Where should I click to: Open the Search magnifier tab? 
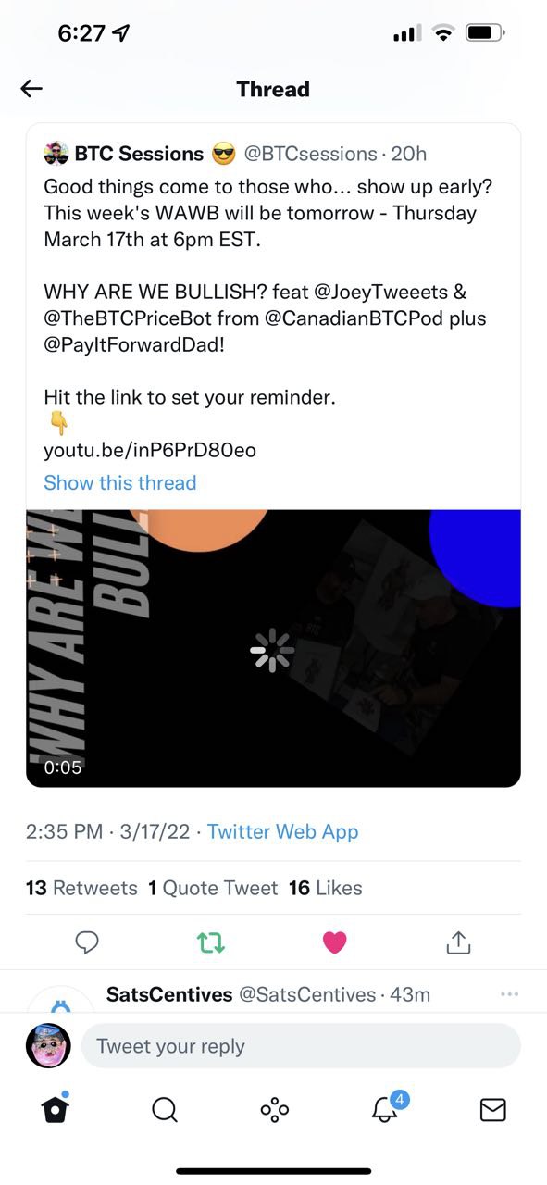165,1109
